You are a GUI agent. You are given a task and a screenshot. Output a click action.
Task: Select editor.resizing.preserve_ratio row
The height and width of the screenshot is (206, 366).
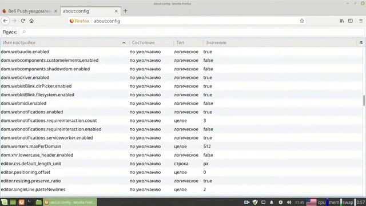[181, 181]
